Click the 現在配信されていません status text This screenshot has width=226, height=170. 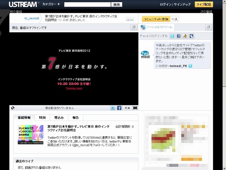click(60, 108)
